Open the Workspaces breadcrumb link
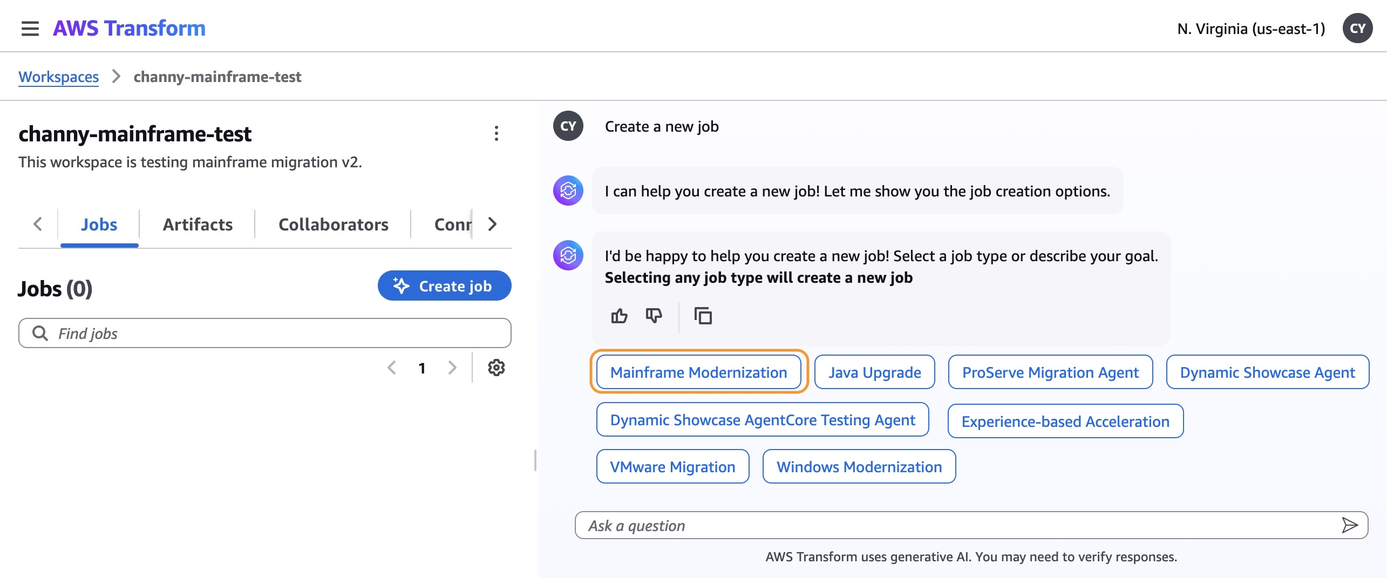This screenshot has width=1387, height=578. 58,77
